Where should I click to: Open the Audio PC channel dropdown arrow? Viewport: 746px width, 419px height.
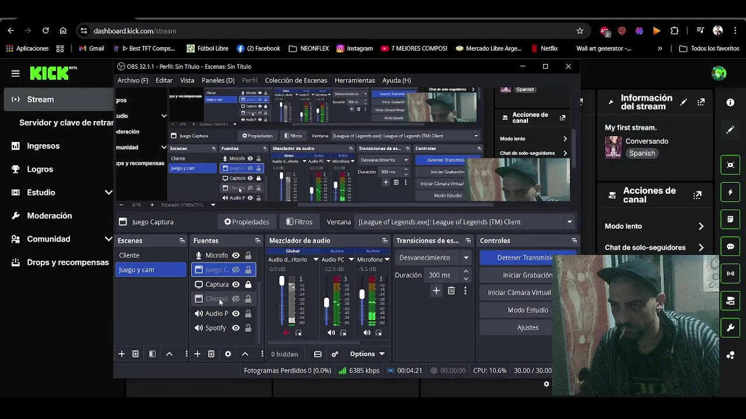pyautogui.click(x=351, y=260)
